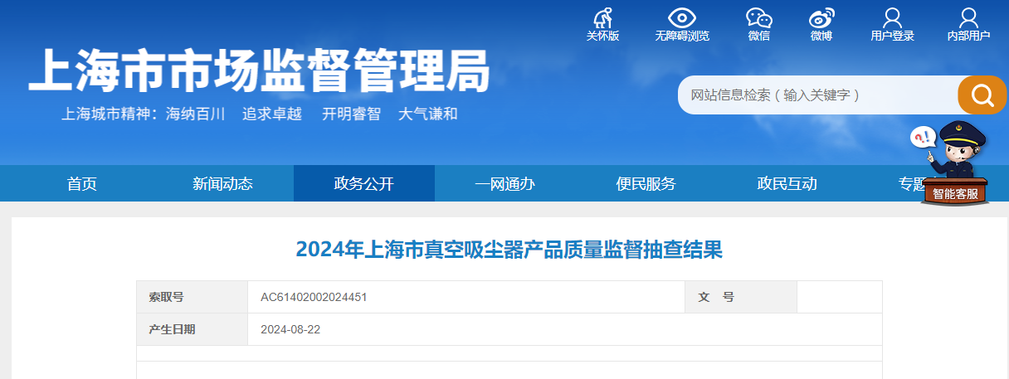Go to the 首页 nav tab

pos(82,183)
